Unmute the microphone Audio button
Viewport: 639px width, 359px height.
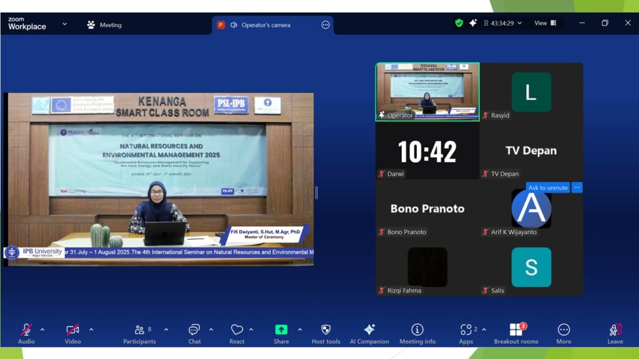(x=26, y=333)
